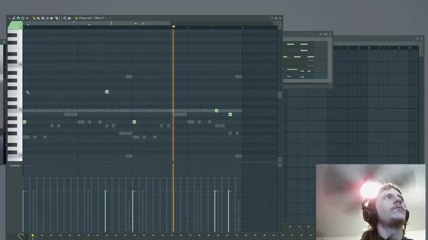Click the green loop marker icon at bottom left

coord(21,236)
